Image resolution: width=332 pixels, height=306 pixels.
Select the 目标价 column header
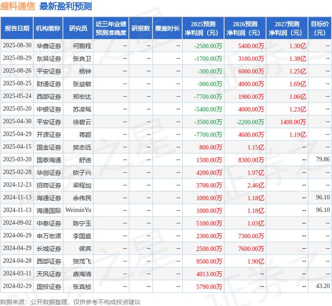click(x=320, y=28)
